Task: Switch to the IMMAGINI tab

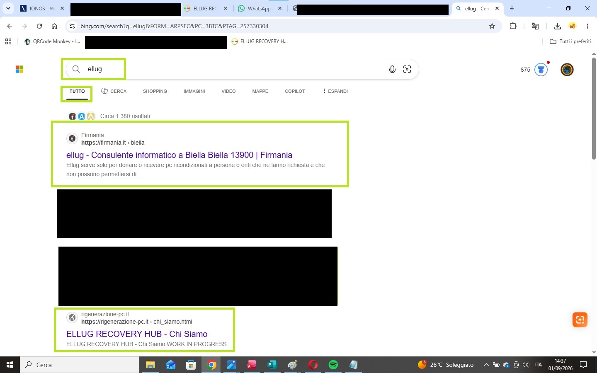Action: pos(194,91)
